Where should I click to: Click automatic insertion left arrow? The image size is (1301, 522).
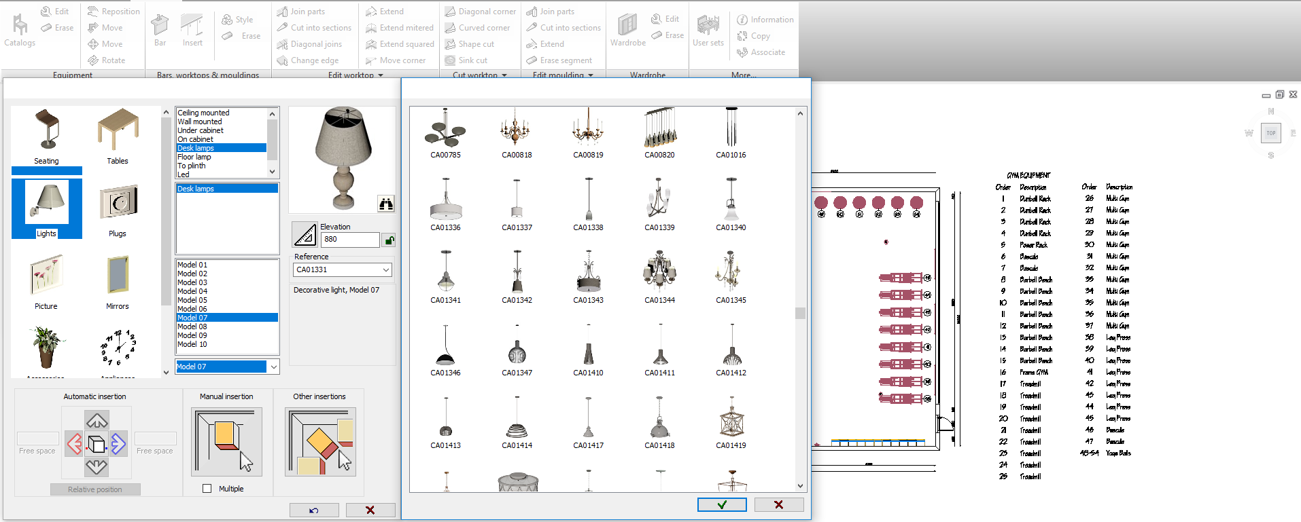[74, 445]
